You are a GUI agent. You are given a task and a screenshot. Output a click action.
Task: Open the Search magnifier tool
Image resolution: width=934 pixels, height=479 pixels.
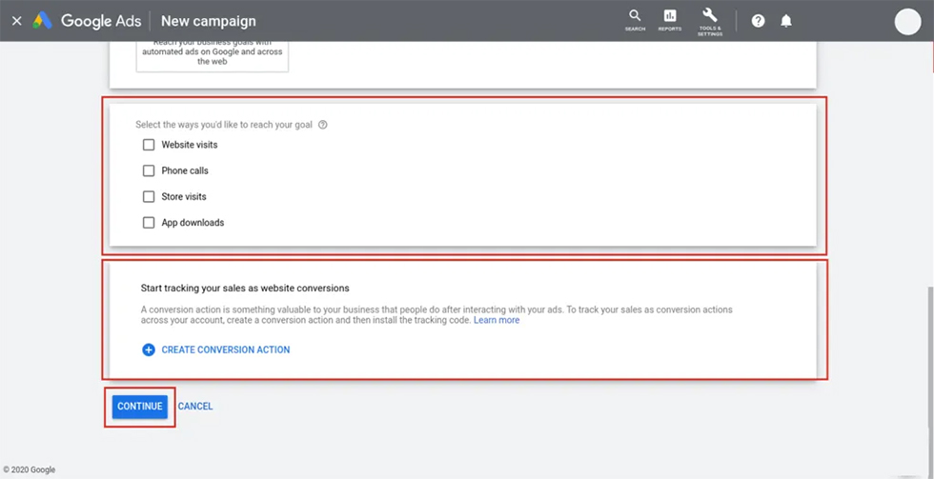click(635, 19)
